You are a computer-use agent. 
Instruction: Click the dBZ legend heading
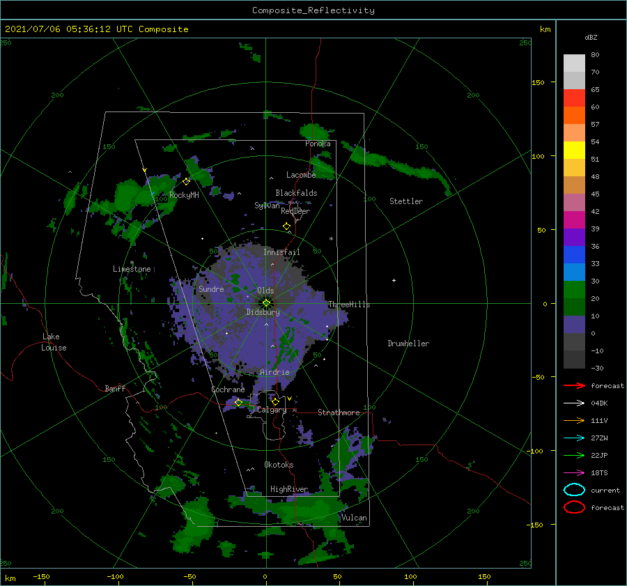point(591,38)
